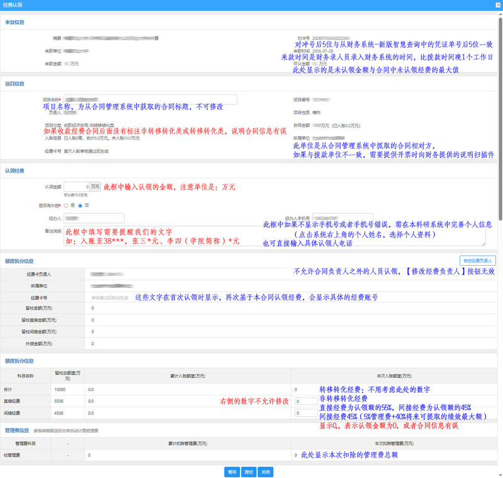The width and height of the screenshot is (503, 478).
Task: Click the 留校金额(万元) row label
Action: [x=39, y=308]
